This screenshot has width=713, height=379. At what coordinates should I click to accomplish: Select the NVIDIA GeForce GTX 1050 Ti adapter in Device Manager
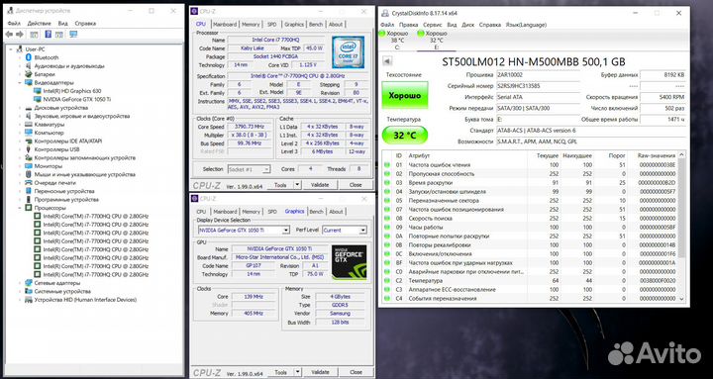pyautogui.click(x=77, y=99)
